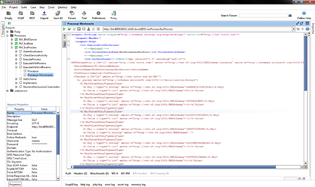Viewport: 315px width, 187px height.
Task: Click the add-to-TestCase checkmark icon
Action: pyautogui.click(x=69, y=29)
